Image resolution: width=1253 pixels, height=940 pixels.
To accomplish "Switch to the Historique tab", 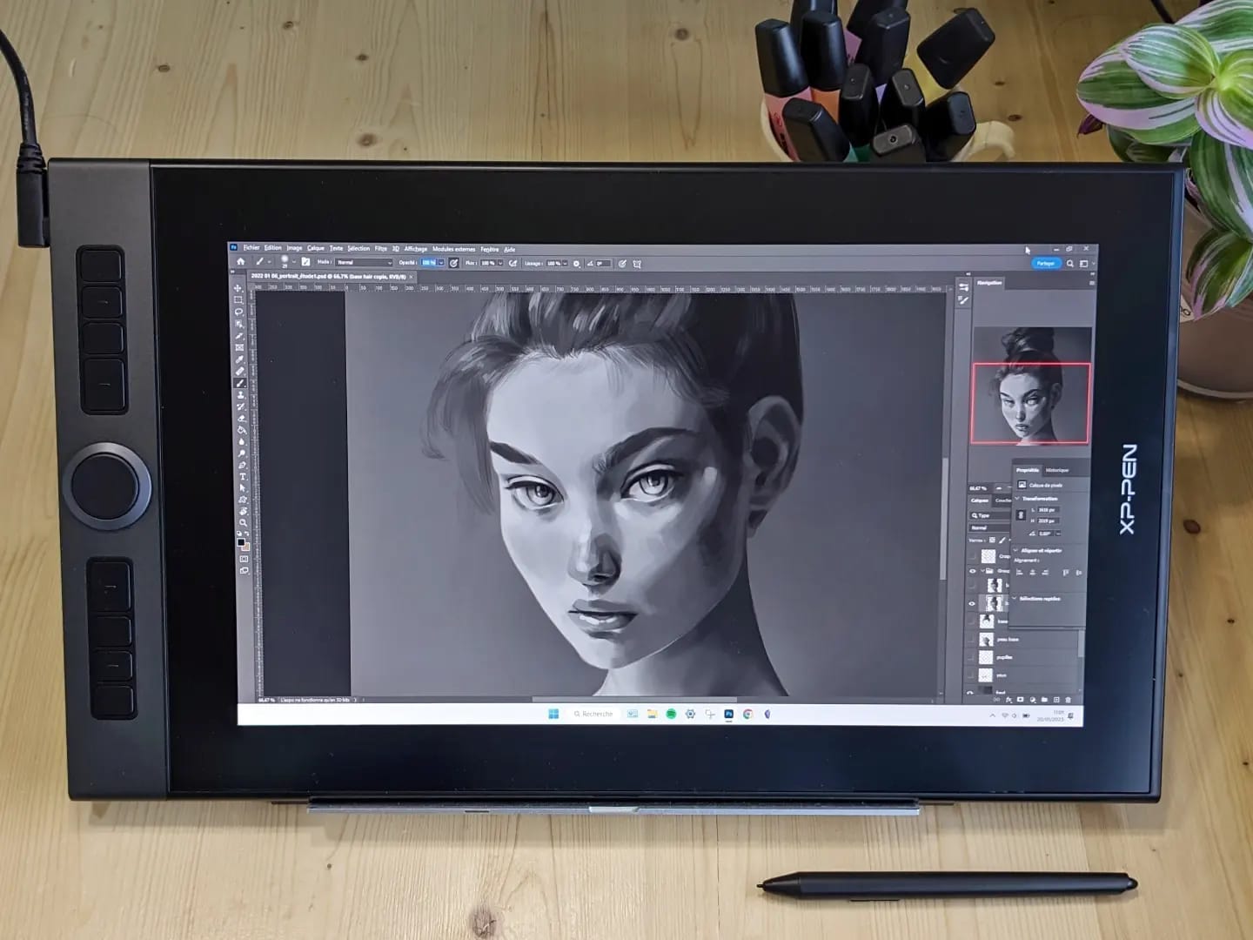I will pos(1056,470).
